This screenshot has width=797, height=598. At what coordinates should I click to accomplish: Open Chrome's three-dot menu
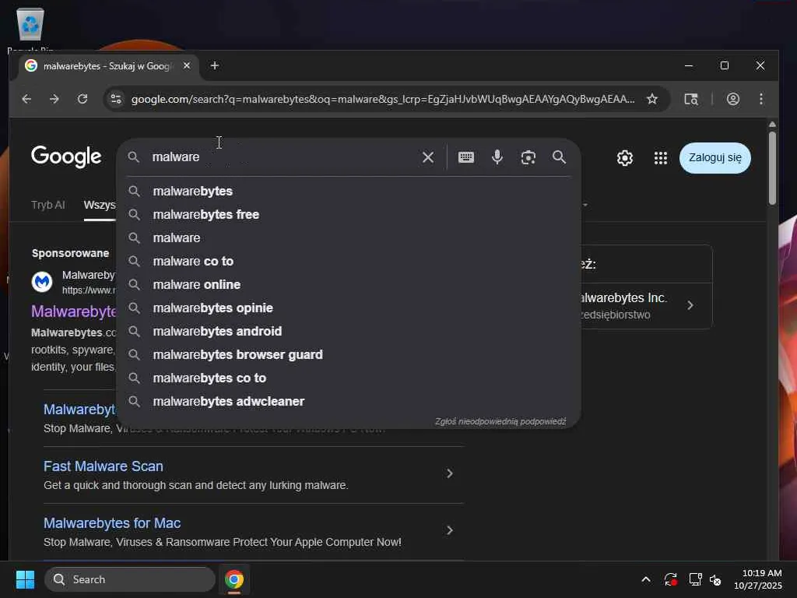coord(761,99)
